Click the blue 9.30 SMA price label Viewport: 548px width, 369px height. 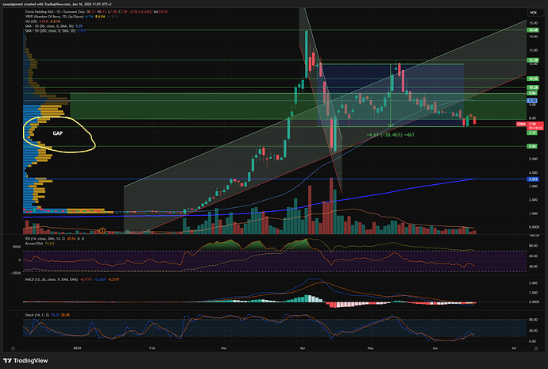pos(533,101)
